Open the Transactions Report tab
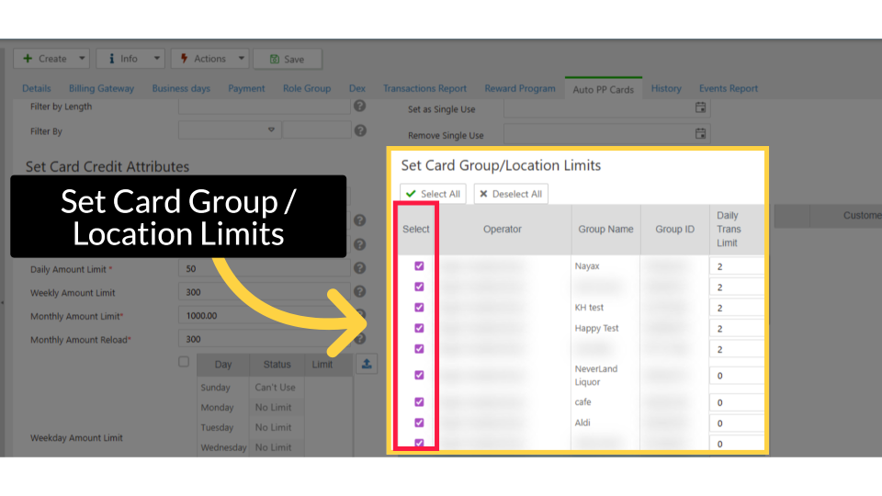 (x=424, y=89)
